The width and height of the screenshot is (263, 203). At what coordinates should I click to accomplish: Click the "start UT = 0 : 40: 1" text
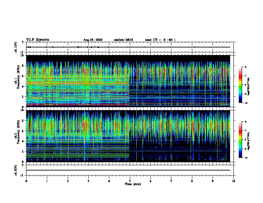pyautogui.click(x=160, y=40)
